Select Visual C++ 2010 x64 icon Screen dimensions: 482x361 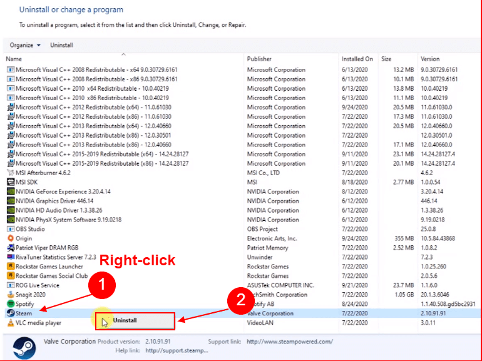(11, 88)
